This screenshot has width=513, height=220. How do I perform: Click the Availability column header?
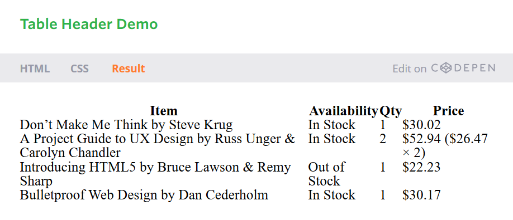[x=344, y=111]
